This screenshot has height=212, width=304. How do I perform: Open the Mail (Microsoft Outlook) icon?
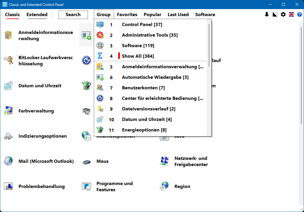point(9,161)
